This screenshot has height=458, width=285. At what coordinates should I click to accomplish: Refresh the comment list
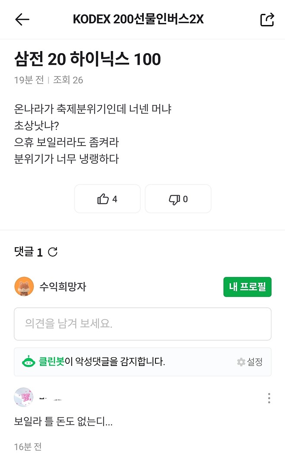53,252
